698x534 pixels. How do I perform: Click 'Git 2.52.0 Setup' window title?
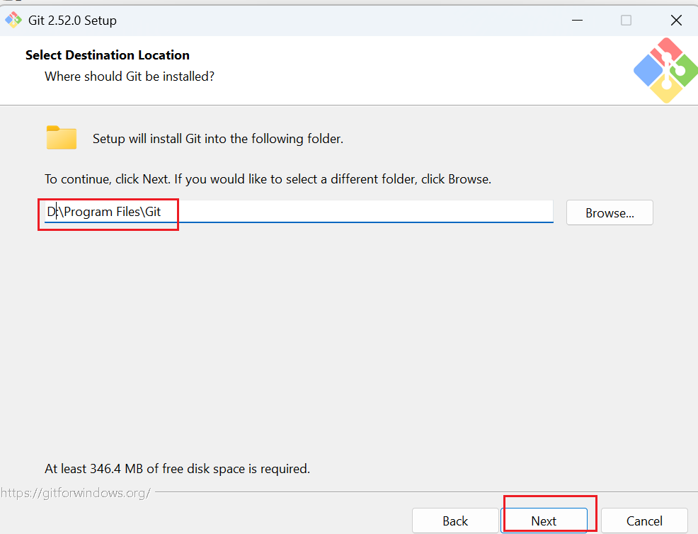(72, 21)
